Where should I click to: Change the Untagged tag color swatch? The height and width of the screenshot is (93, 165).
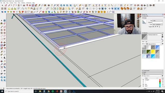point(160,80)
